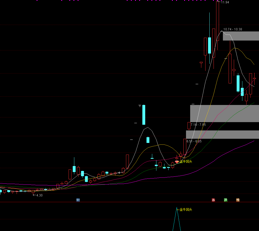
Task: Select the 11.94 high price label
Action: click(225, 2)
